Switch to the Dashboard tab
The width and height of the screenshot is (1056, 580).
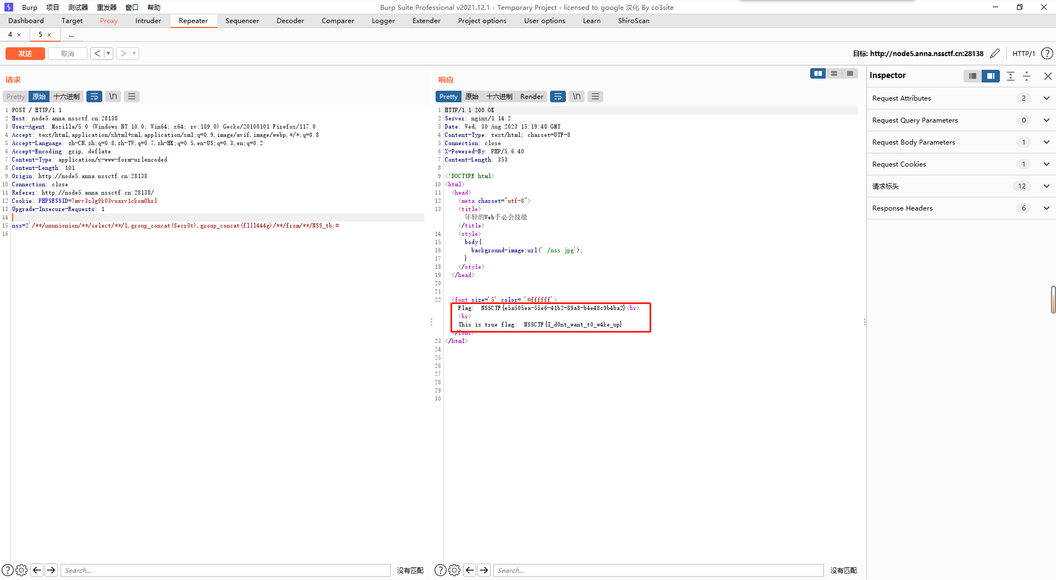click(26, 21)
